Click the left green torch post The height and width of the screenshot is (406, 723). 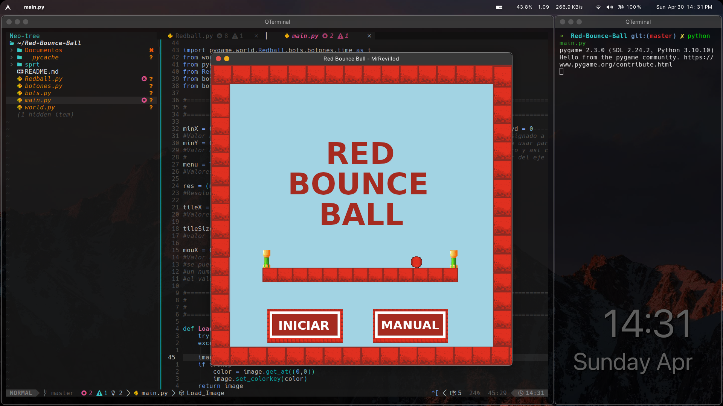tap(267, 259)
